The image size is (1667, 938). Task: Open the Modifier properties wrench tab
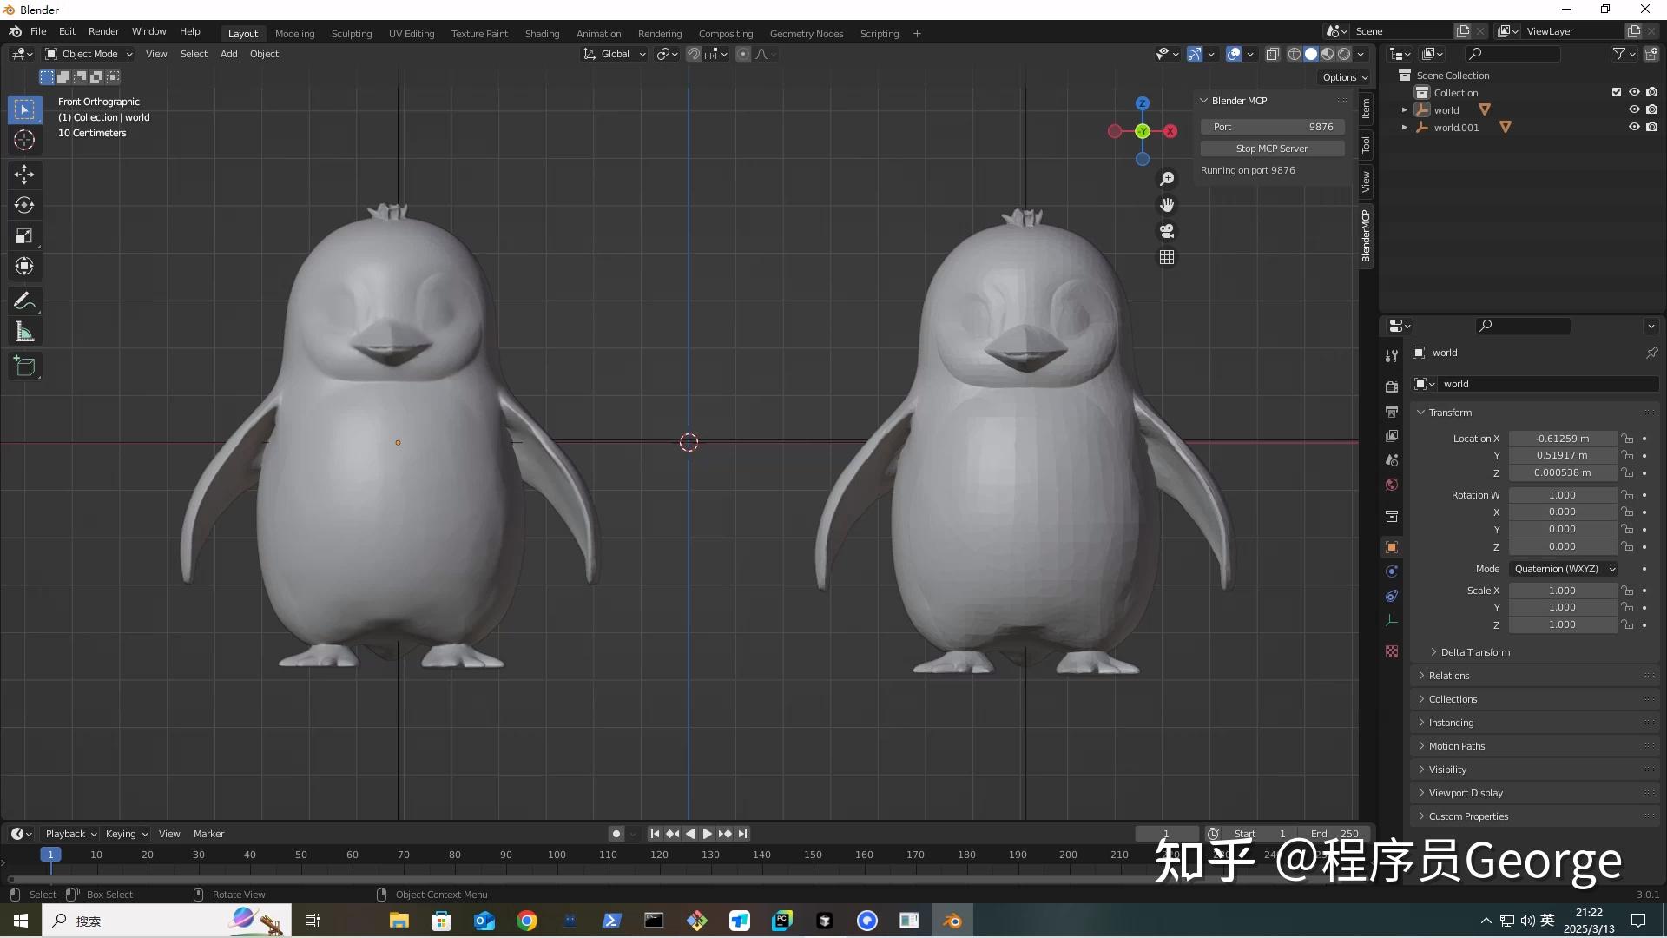[1392, 356]
